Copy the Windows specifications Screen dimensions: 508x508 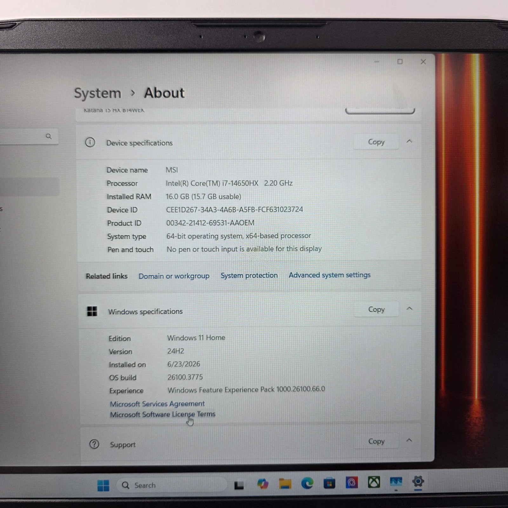click(376, 309)
